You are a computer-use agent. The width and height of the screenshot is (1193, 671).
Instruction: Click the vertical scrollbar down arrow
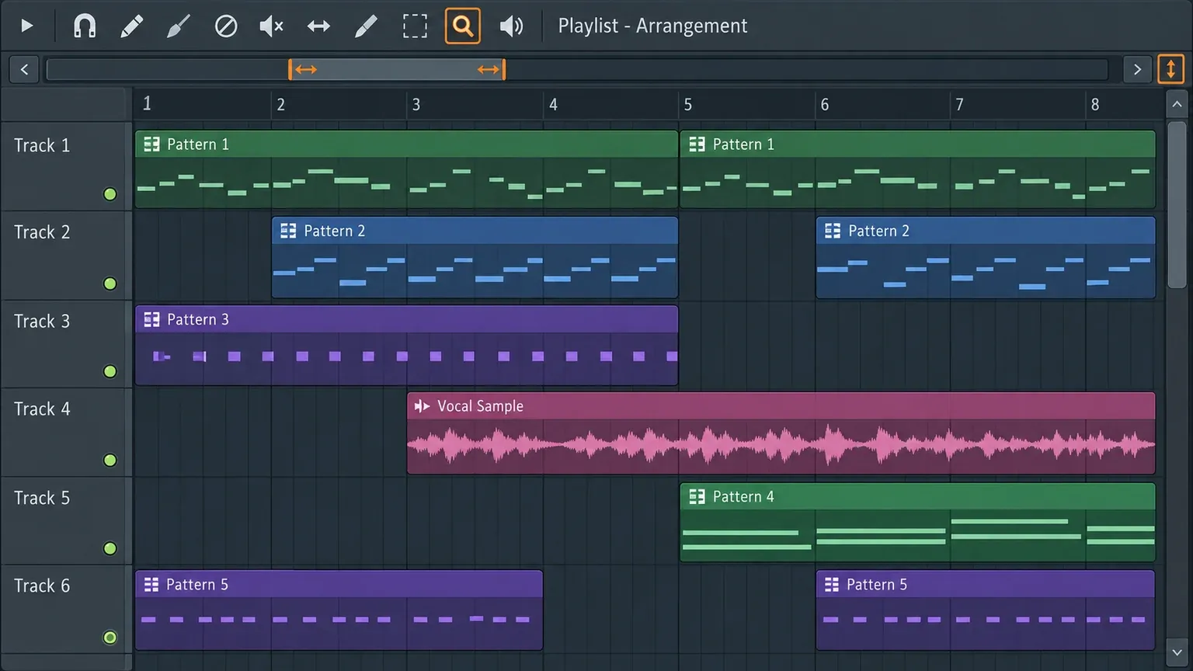pyautogui.click(x=1177, y=652)
